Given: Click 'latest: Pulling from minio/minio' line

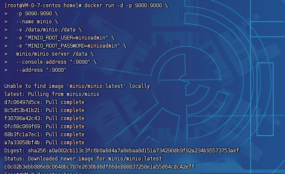Looking at the screenshot, I should click(x=52, y=94).
